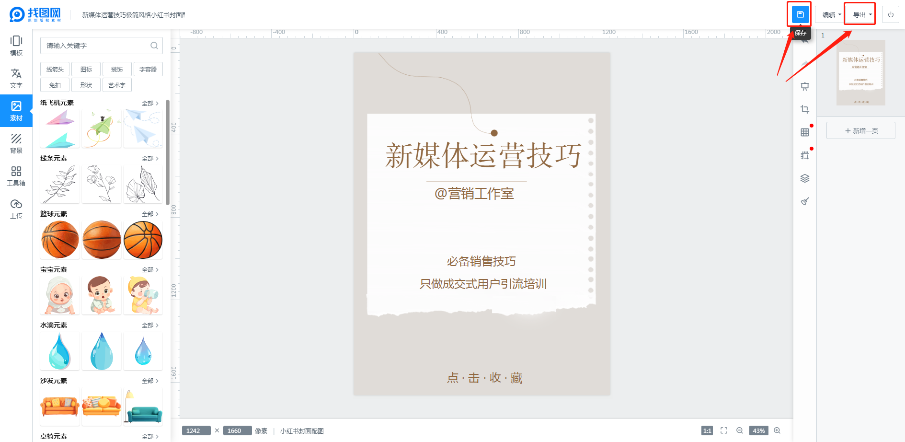
Task: Pick the line-art flower thumbnail
Action: [102, 184]
